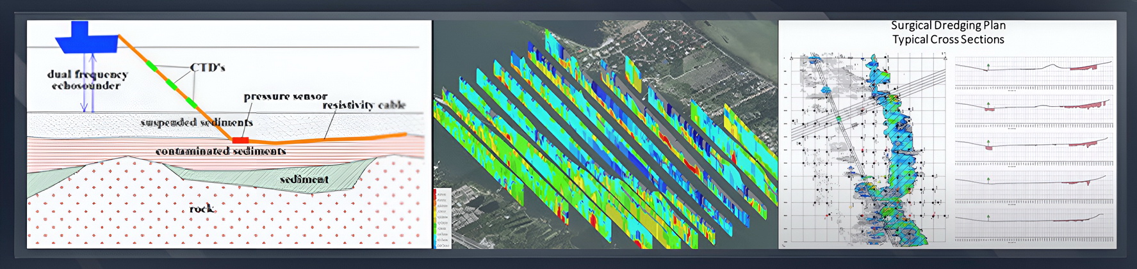Click the red pressure sensor marker
The width and height of the screenshot is (1137, 269).
[x=240, y=140]
